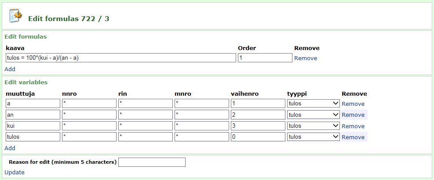The width and height of the screenshot is (434, 180).
Task: Add a new variable row
Action: [10, 148]
